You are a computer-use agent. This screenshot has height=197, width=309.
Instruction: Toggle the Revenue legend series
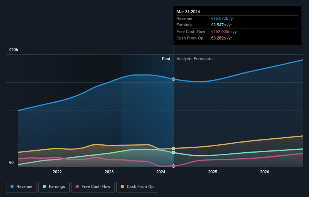pos(21,187)
